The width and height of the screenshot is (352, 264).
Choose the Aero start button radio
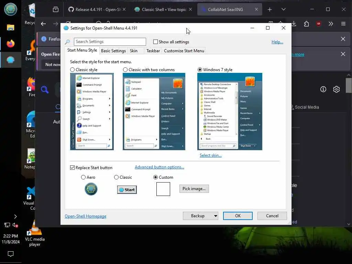[x=83, y=177]
